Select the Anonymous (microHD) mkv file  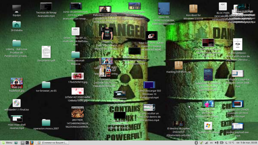120,93
